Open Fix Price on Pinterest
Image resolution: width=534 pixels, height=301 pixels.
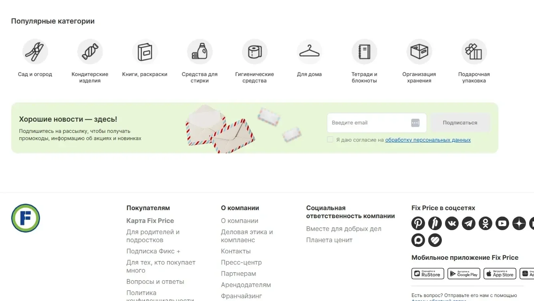[418, 223]
